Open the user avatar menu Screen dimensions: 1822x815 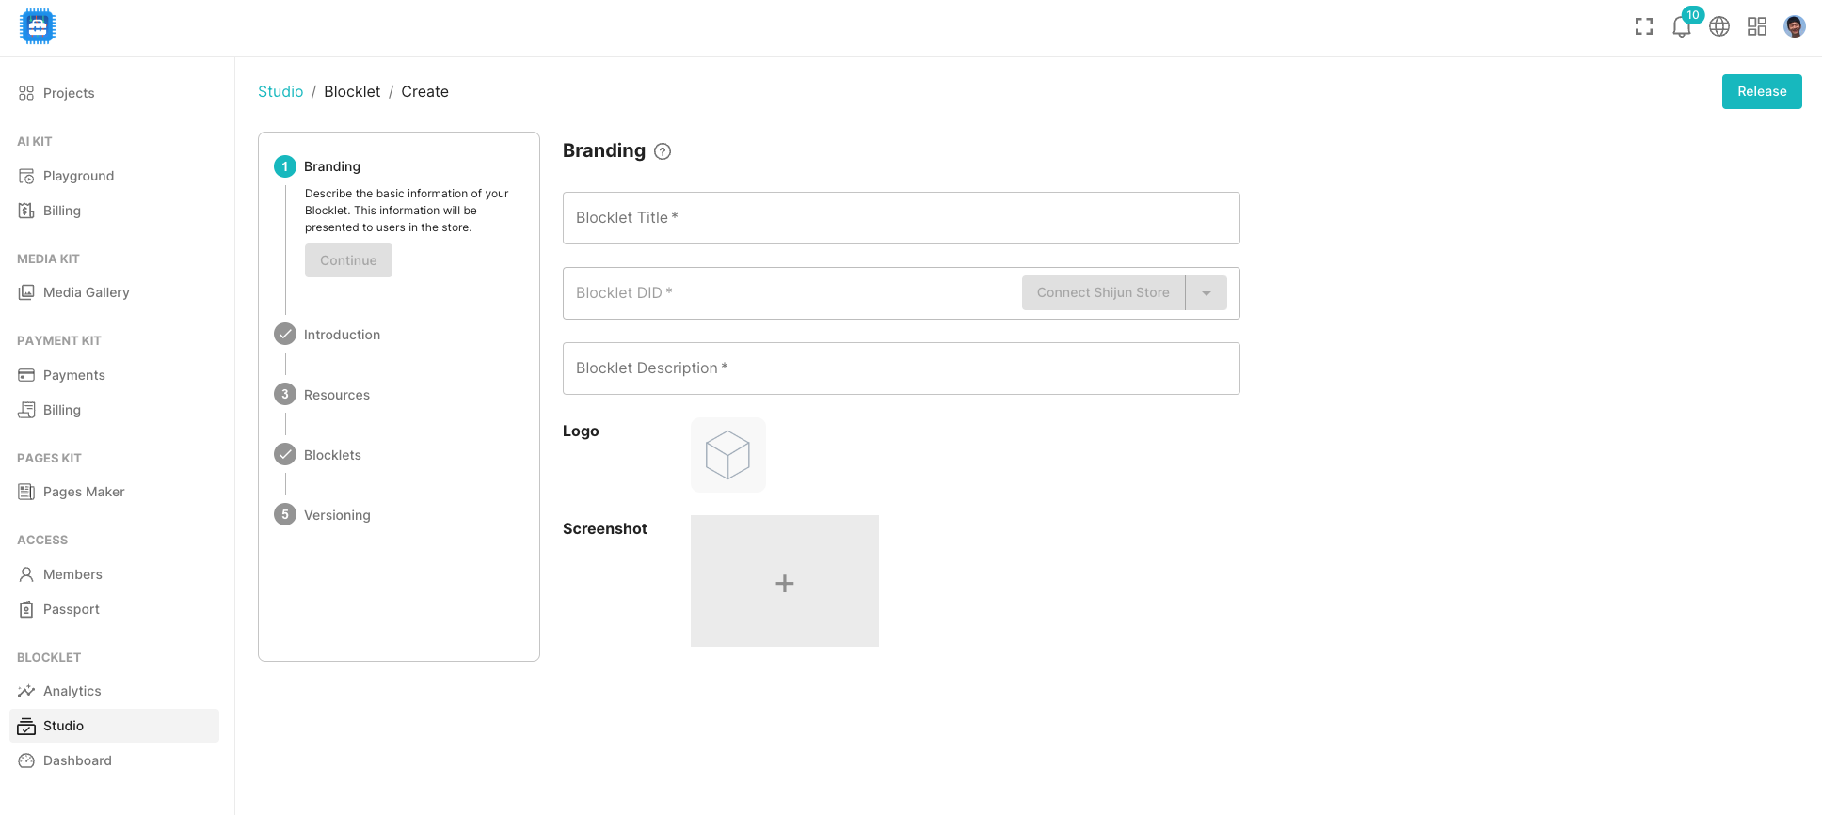pos(1795,27)
